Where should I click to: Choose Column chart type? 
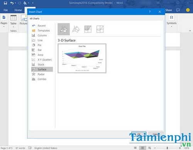click(x=42, y=35)
